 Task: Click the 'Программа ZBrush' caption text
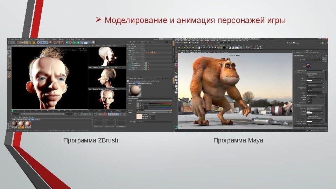[91, 140]
